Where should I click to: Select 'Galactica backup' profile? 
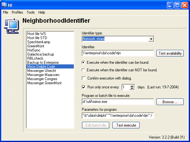click(x=50, y=54)
